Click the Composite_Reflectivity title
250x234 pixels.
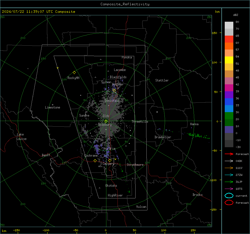125,4
